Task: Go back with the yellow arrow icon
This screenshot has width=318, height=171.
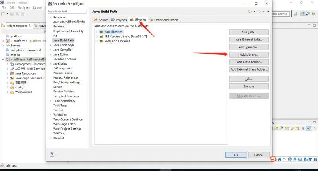Action: click(x=250, y=12)
